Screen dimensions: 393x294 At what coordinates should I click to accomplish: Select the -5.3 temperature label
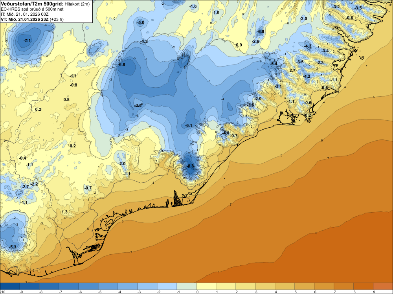pyautogui.click(x=13, y=247)
